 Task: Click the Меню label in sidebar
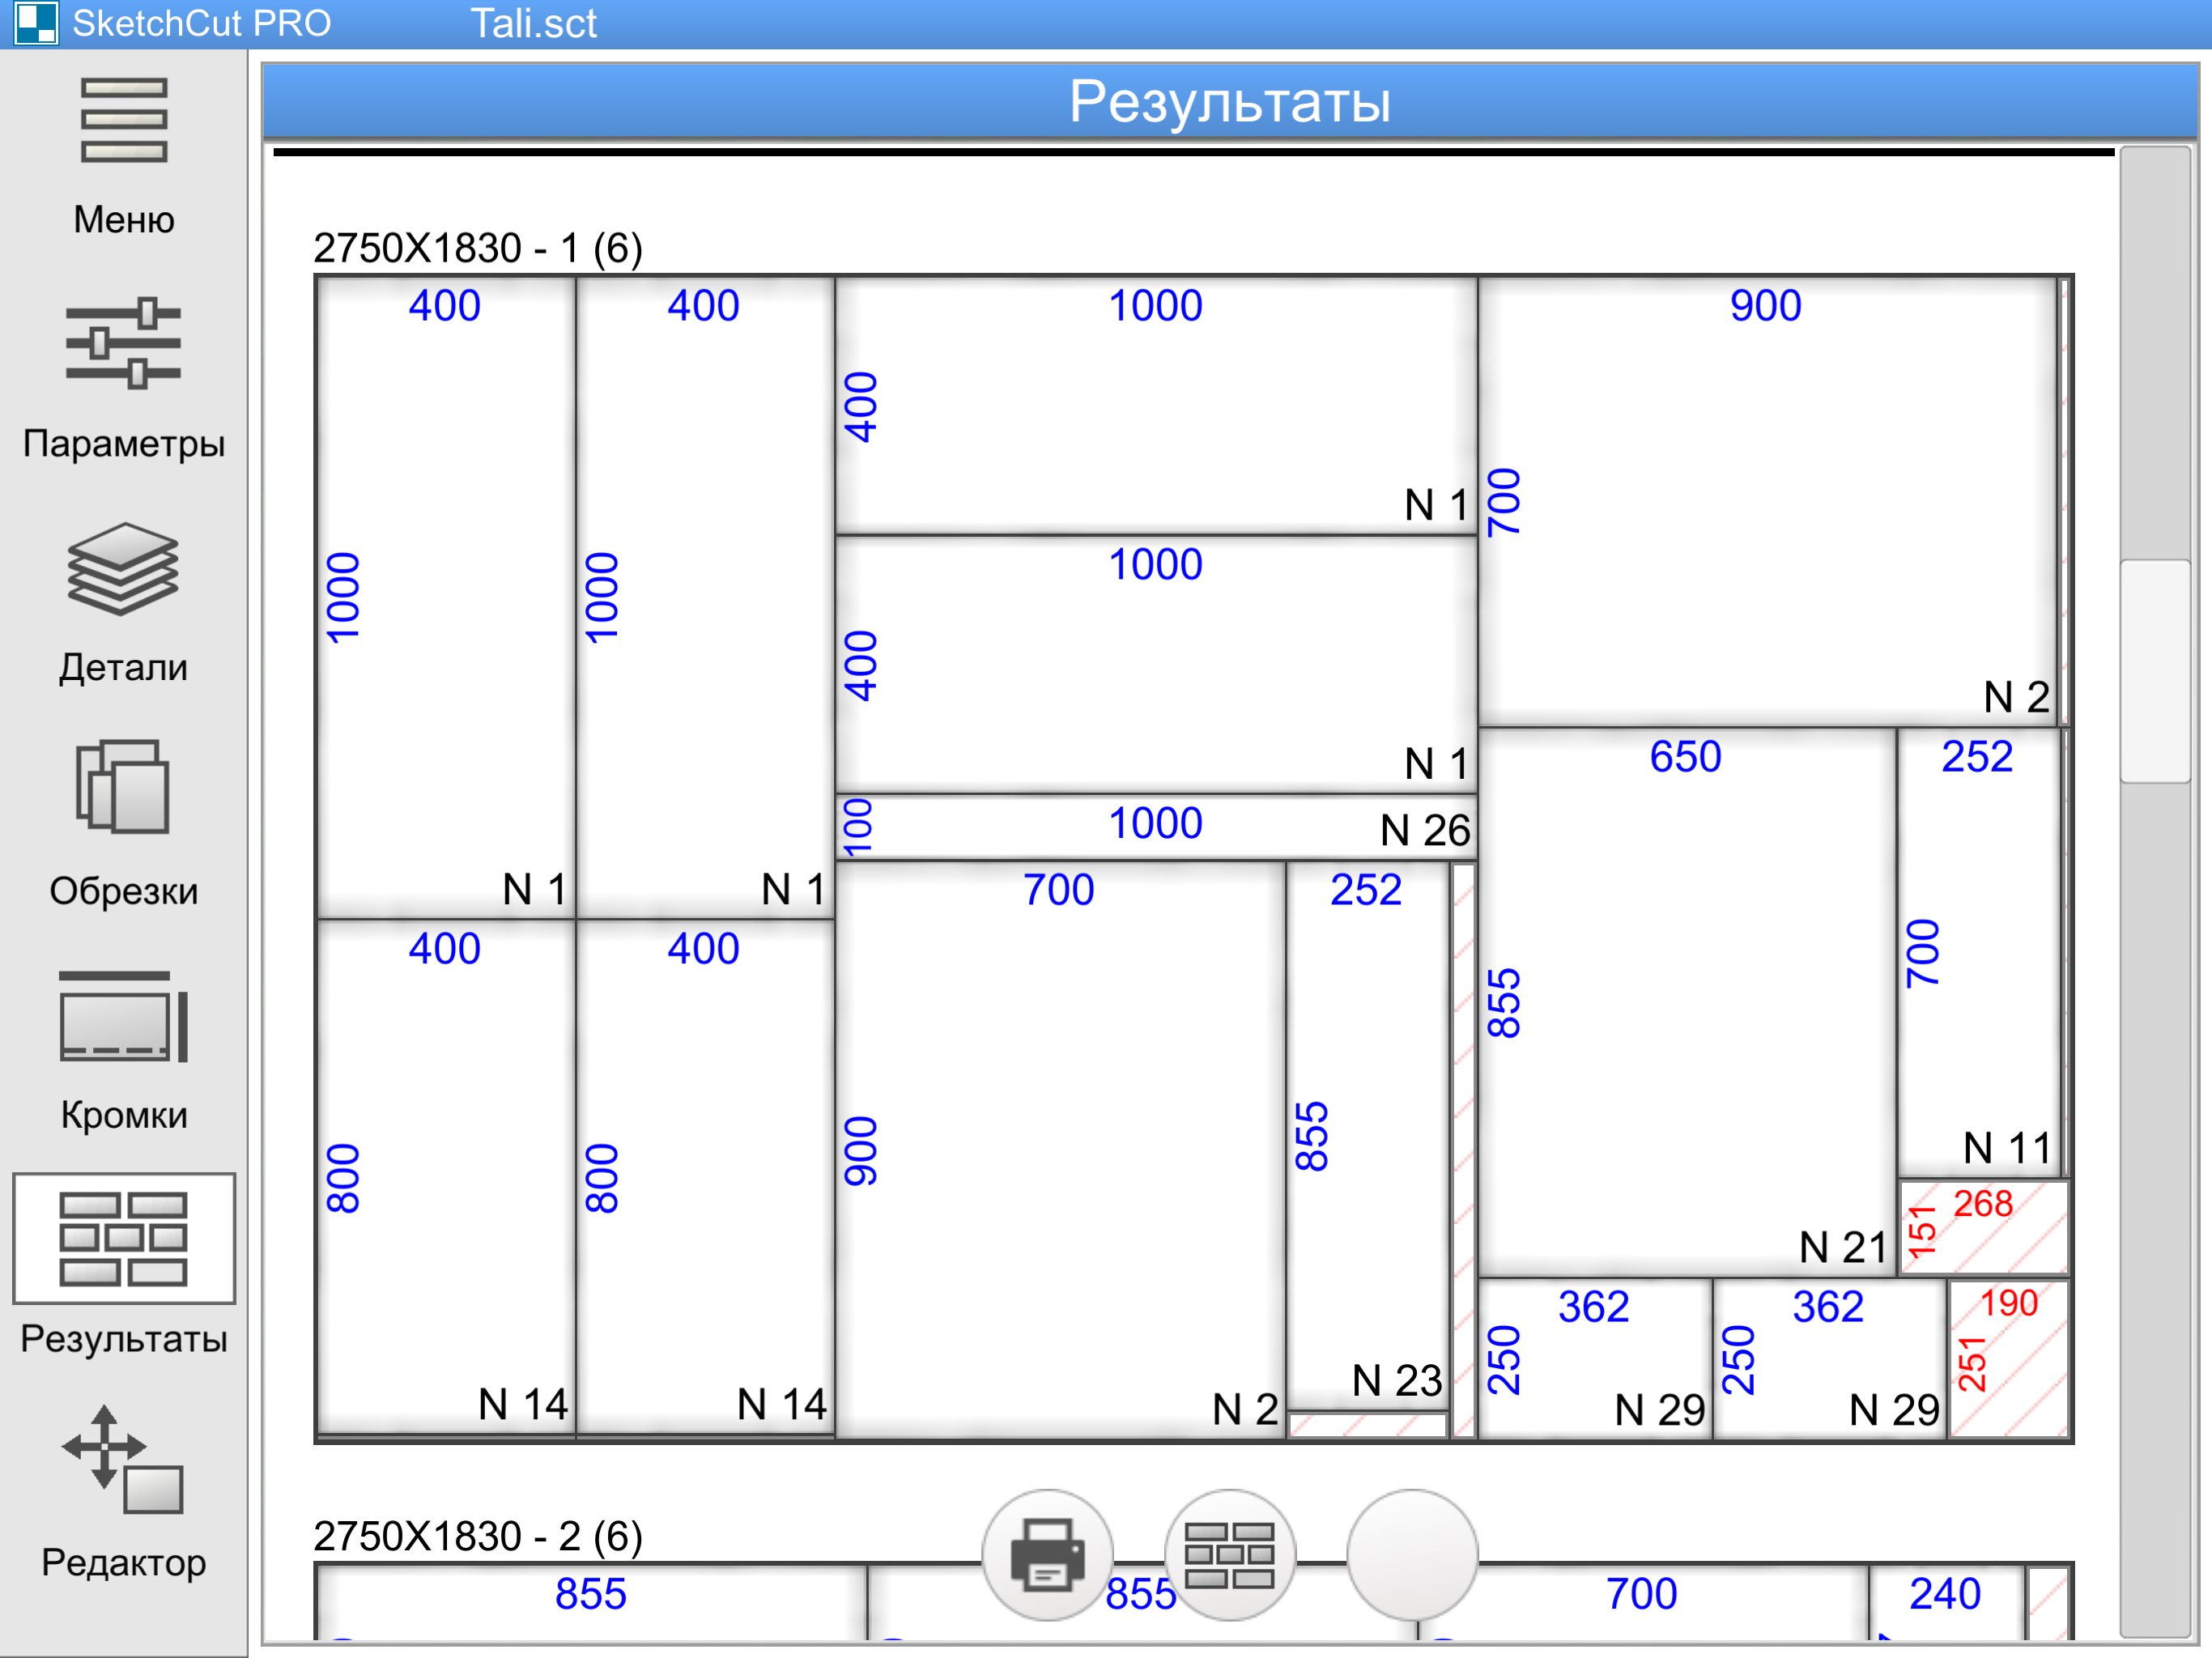pos(124,219)
